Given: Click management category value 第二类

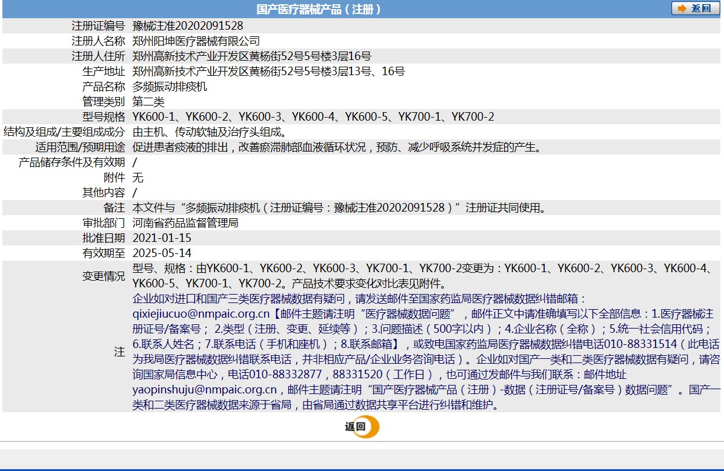Looking at the screenshot, I should point(148,102).
